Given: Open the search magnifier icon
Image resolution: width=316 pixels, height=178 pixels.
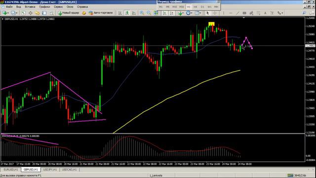Looking at the screenshot, I should coord(304,13).
